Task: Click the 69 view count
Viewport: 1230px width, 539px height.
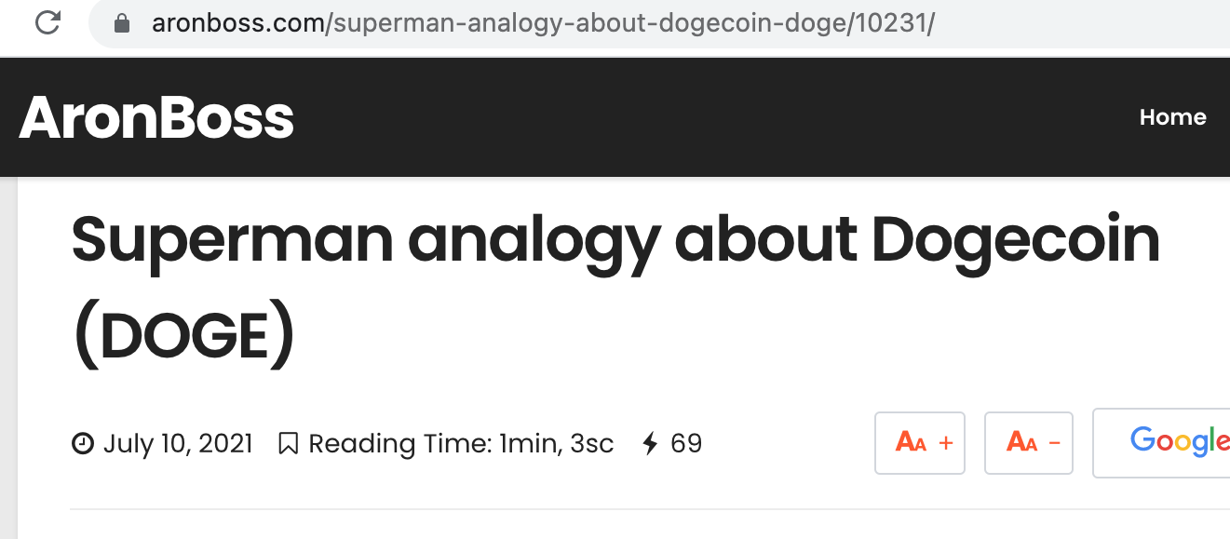Action: pos(686,444)
